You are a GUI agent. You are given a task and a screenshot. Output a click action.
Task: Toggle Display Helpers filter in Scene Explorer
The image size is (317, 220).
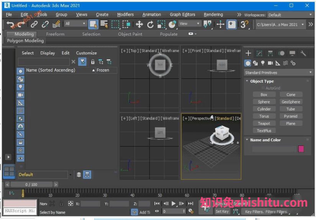pos(20,103)
